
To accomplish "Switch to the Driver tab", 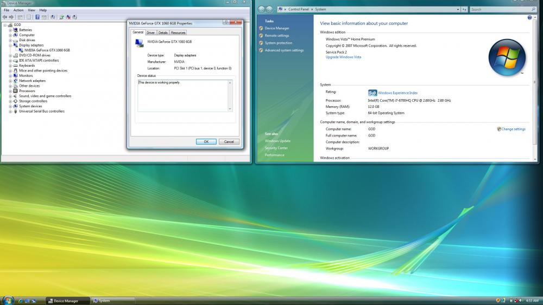I will click(150, 33).
